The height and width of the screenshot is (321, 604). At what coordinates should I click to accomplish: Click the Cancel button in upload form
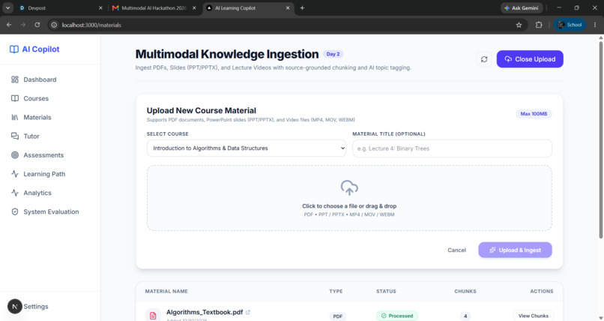click(x=456, y=250)
